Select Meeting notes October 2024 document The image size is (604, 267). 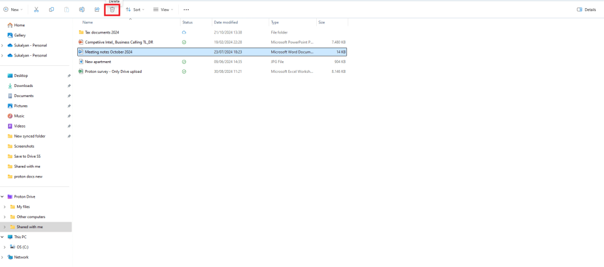point(212,52)
